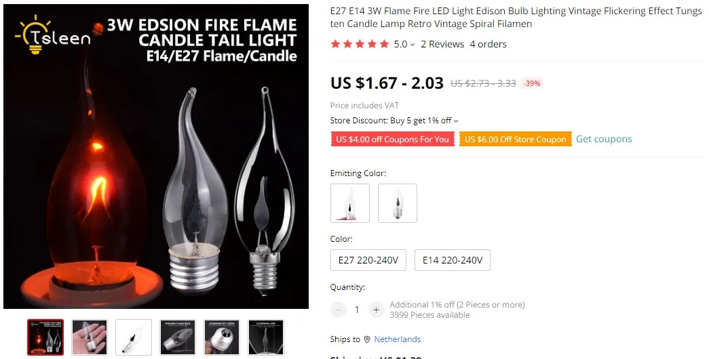Click the location pin icon beside Netherlands
Image resolution: width=709 pixels, height=359 pixels.
click(x=367, y=339)
